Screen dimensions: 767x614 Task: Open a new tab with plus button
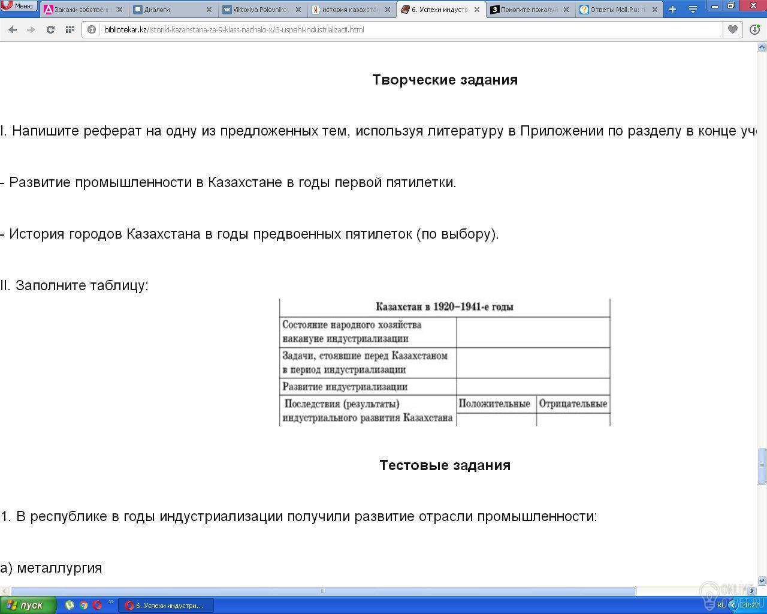coord(672,10)
